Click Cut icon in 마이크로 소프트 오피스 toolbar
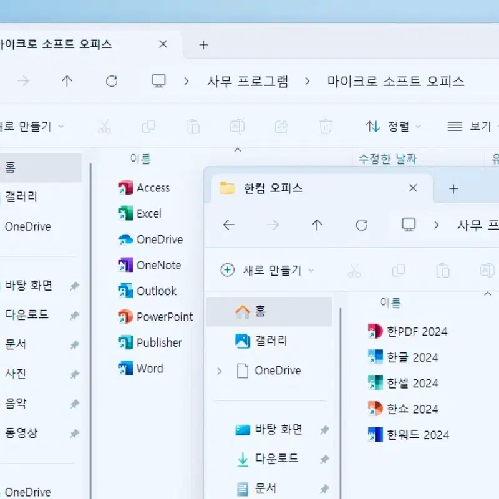The width and height of the screenshot is (499, 499). tap(104, 127)
